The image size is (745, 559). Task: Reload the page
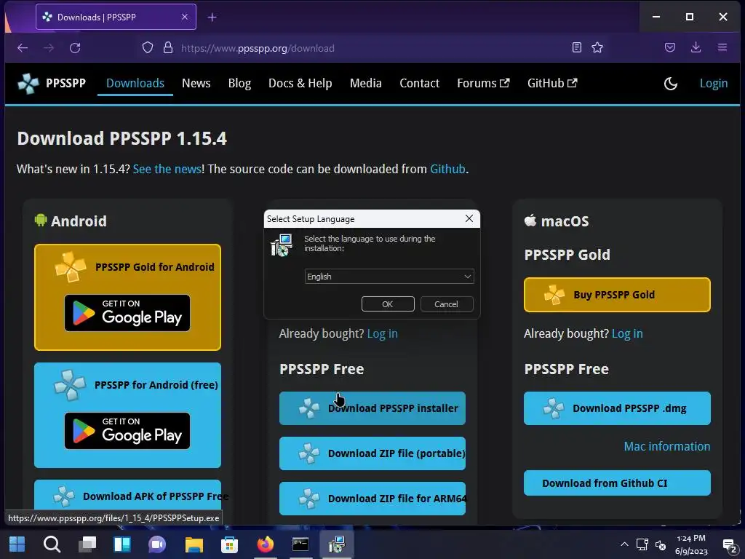75,47
